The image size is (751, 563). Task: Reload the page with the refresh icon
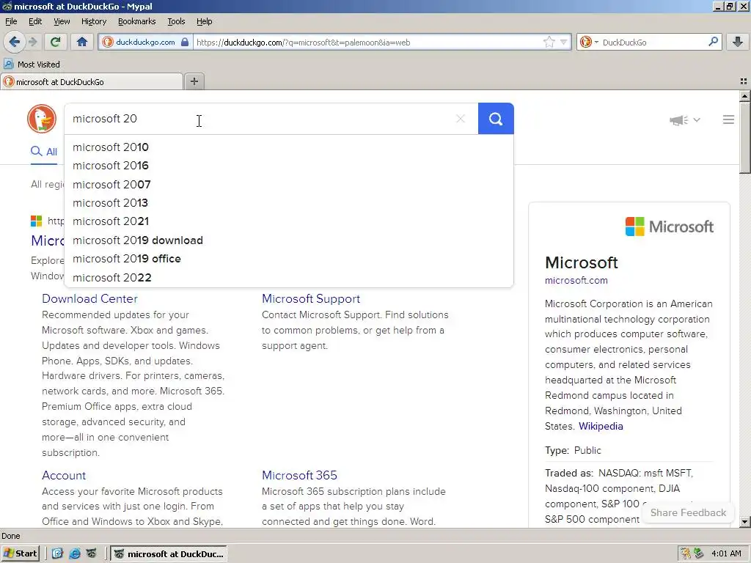coord(56,42)
